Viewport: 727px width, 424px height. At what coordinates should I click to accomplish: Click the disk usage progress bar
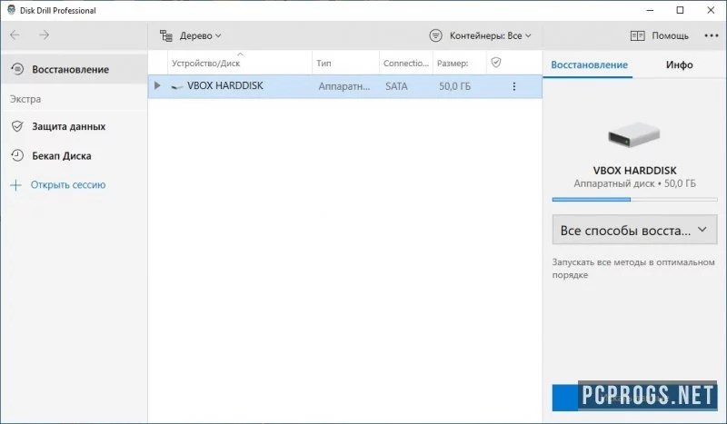[634, 200]
